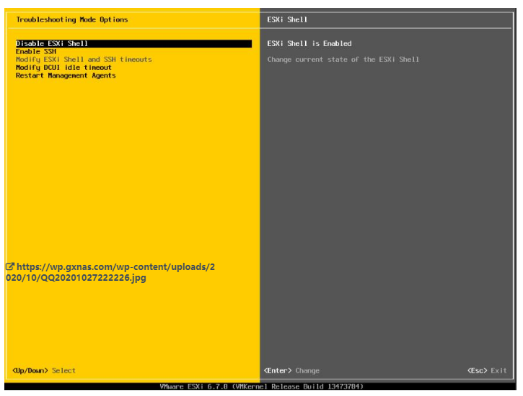The image size is (523, 396).
Task: Click the ESXi Shell panel heading
Action: [287, 19]
